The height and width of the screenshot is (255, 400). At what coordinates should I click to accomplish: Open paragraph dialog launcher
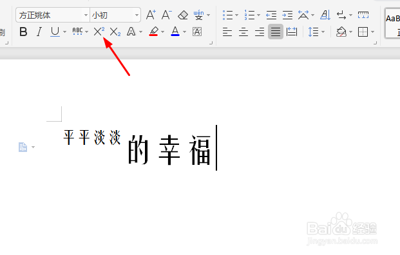pos(376,43)
